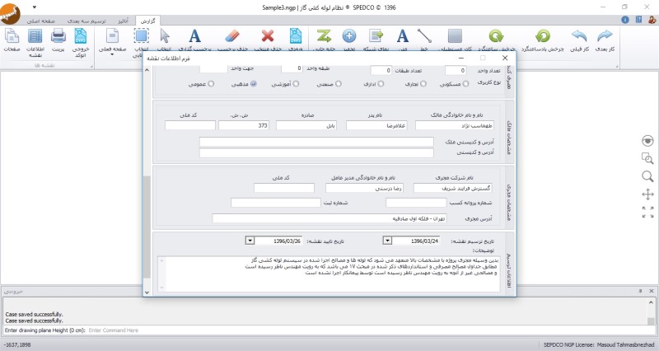Close the output panel with X
Viewport: 659px width, 351px height.
651,291
